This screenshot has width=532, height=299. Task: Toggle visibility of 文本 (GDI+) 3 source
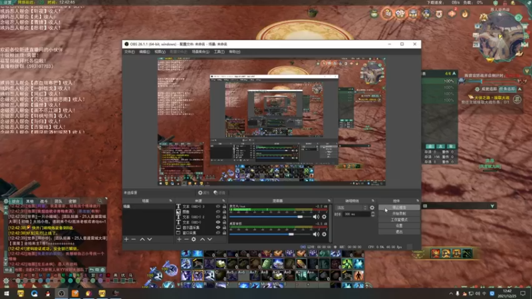coord(218,207)
